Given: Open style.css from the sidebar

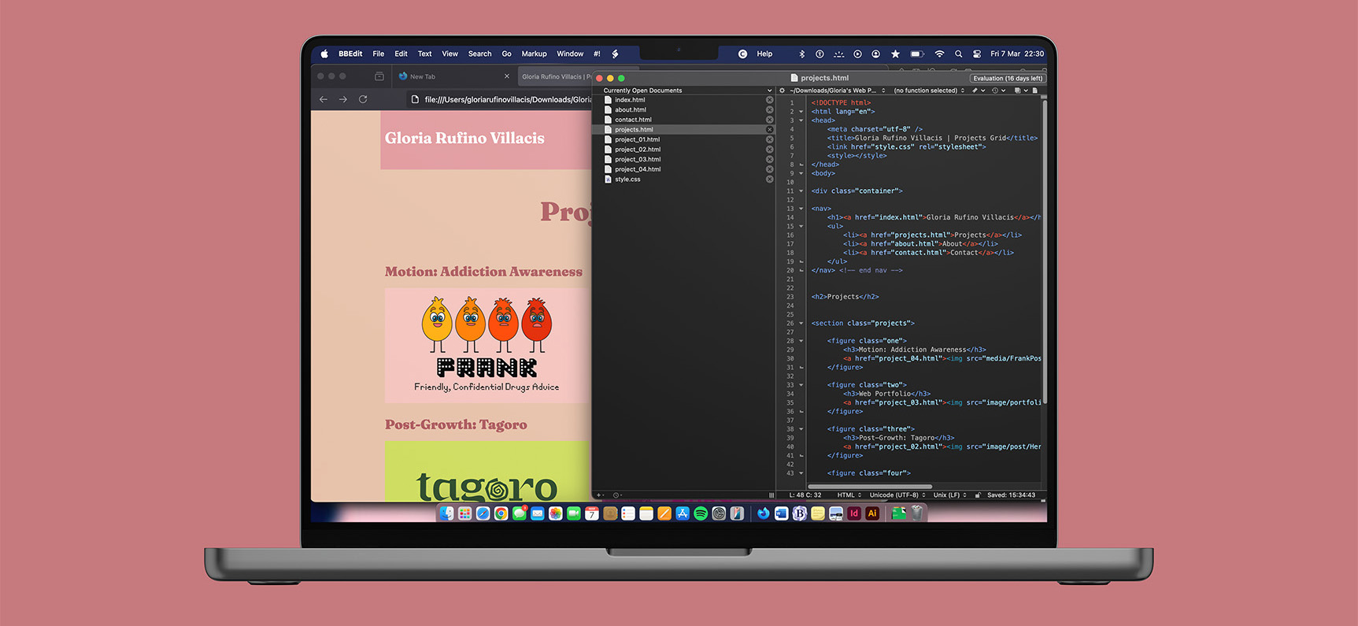Looking at the screenshot, I should (627, 180).
